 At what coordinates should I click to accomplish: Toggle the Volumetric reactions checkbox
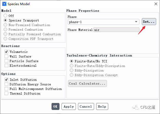[x=6, y=52]
